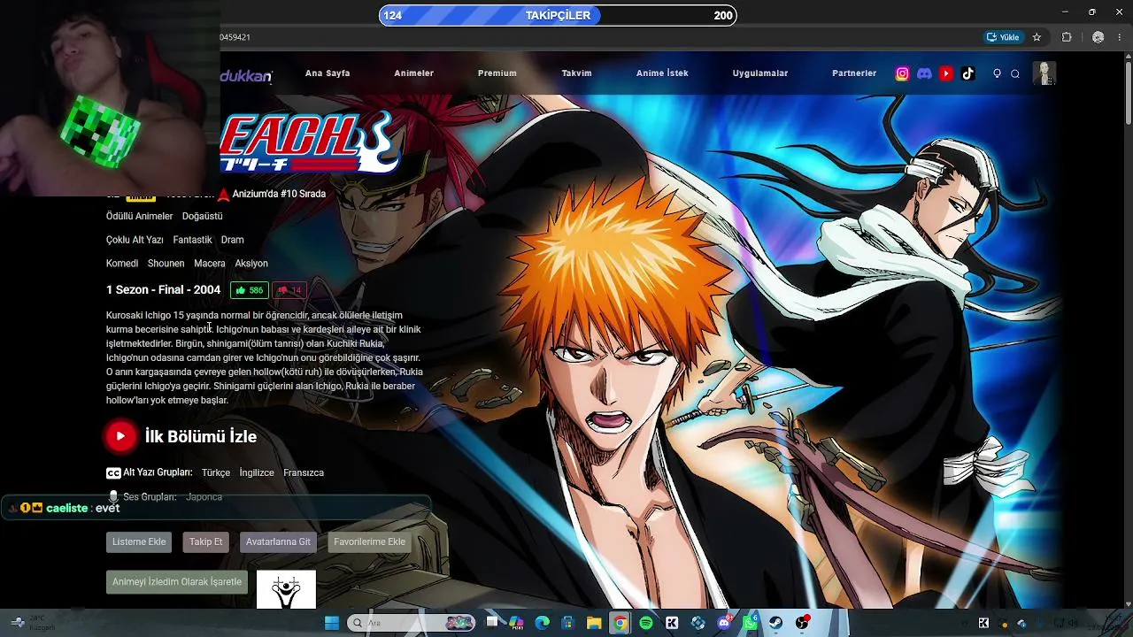1133x637 pixels.
Task: Select the Türkçe subtitle group
Action: [216, 472]
